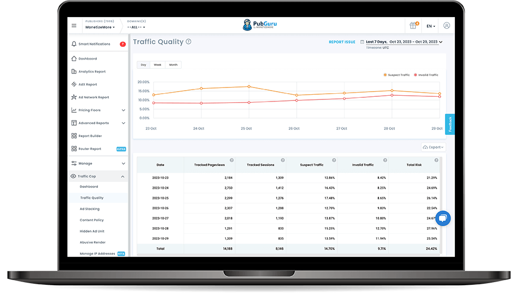Screen dimensions: 518x293
Task: Open the Analytics Report menu item
Action: coord(92,71)
